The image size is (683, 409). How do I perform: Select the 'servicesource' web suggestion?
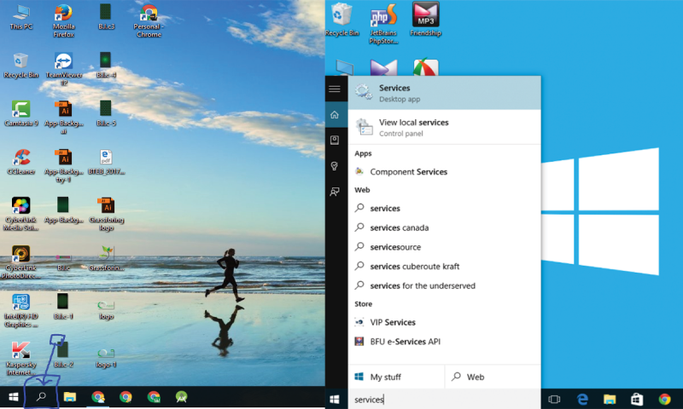(x=444, y=247)
